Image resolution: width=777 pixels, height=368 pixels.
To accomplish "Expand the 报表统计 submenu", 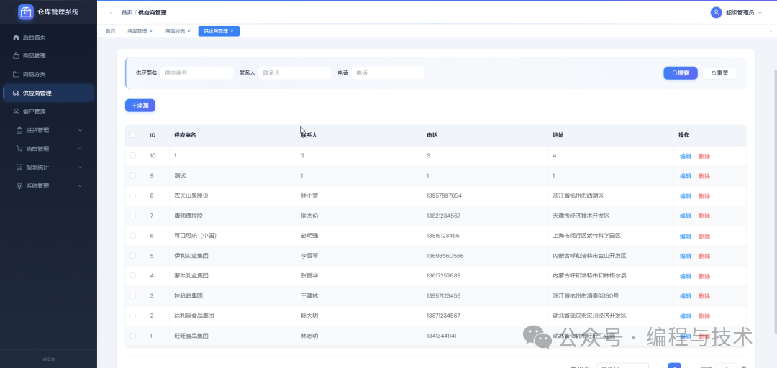I will point(81,167).
